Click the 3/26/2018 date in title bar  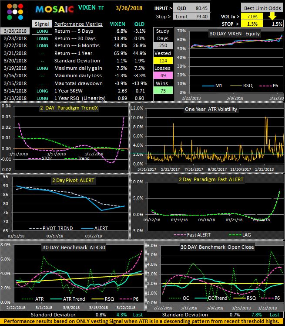[129, 8]
